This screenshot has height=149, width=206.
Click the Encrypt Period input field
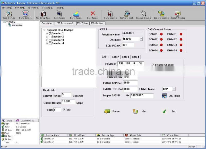click(66, 95)
